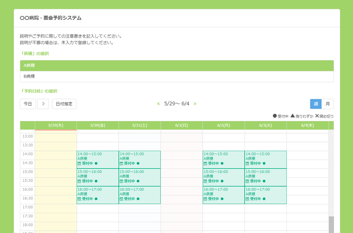Open the 日付指定 date picker
This screenshot has height=233, width=353.
(x=64, y=104)
